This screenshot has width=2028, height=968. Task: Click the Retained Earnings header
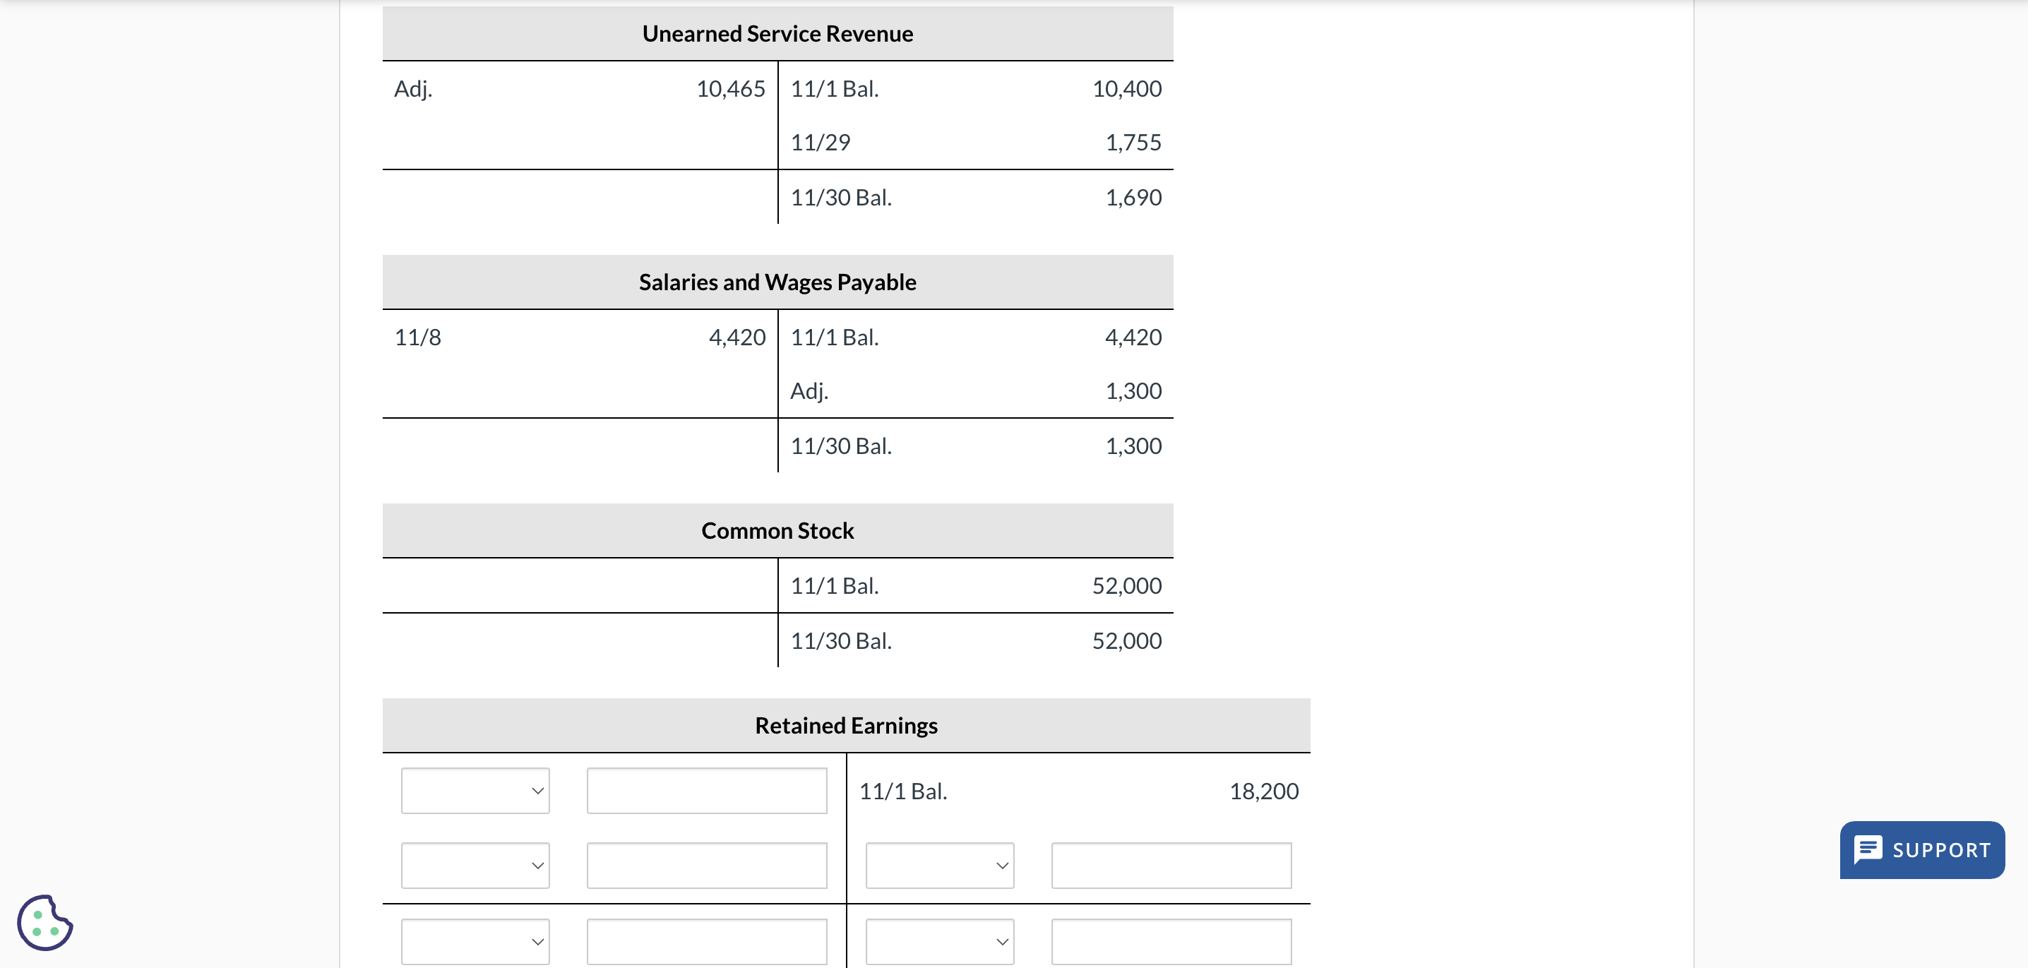pos(845,725)
